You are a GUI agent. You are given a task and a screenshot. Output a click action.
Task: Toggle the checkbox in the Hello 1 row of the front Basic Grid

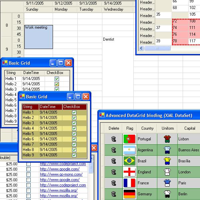click(74, 113)
